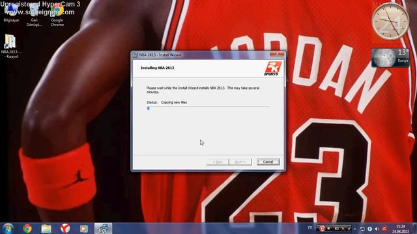417x234 pixels.
Task: Click the 2K Sports logo in wizard
Action: click(x=272, y=68)
